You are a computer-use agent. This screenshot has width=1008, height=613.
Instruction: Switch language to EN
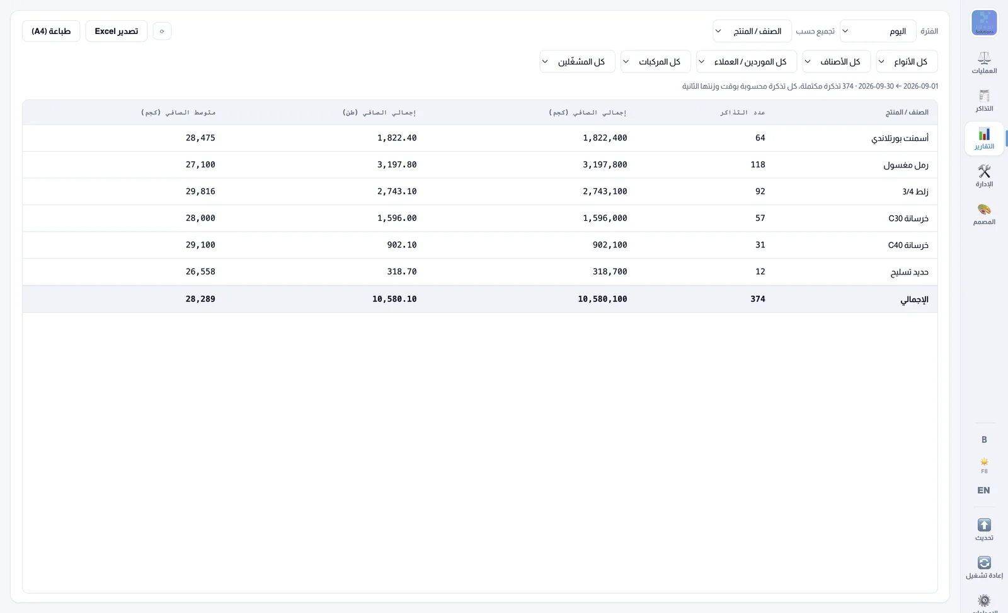(x=983, y=490)
